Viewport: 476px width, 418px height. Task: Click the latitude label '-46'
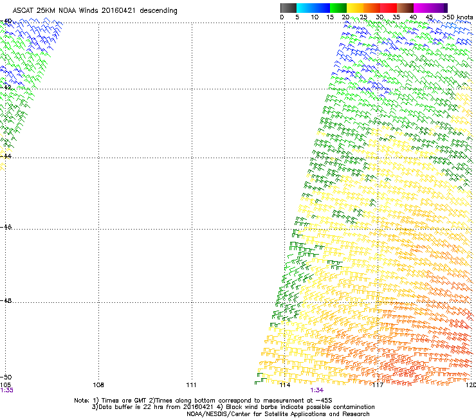(x=6, y=227)
